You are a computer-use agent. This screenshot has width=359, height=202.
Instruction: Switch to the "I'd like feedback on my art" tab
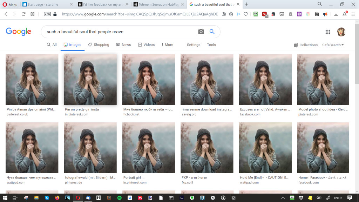pos(100,4)
